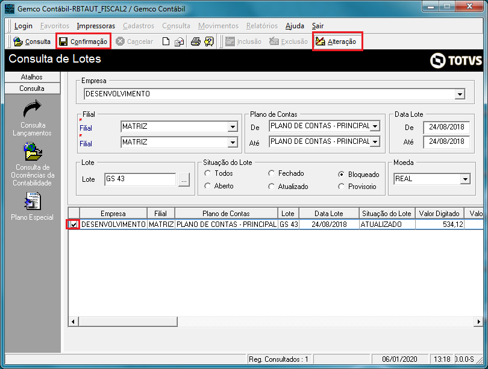Click the Alteração toolbar button

tap(336, 42)
